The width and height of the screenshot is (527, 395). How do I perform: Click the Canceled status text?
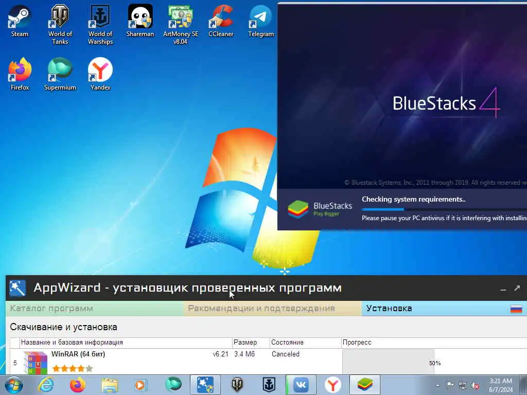[x=285, y=354]
